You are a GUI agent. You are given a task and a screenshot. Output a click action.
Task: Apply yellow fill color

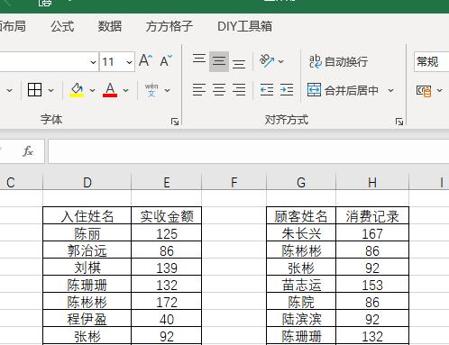(x=77, y=90)
